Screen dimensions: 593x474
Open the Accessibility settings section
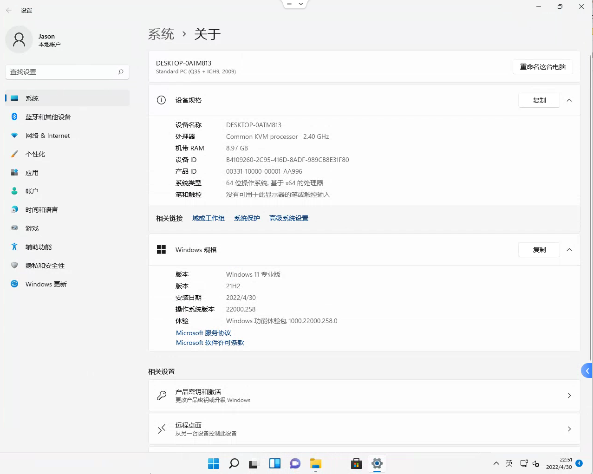(38, 247)
